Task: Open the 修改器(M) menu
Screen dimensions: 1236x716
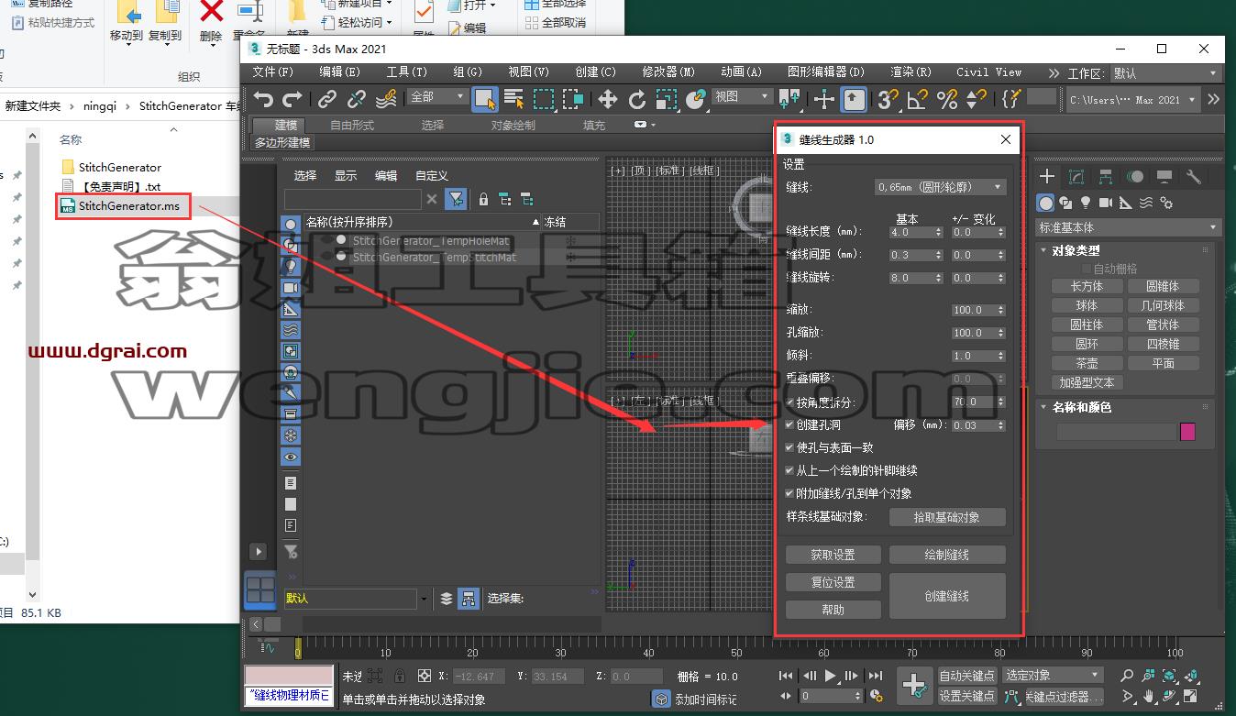Action: click(668, 72)
